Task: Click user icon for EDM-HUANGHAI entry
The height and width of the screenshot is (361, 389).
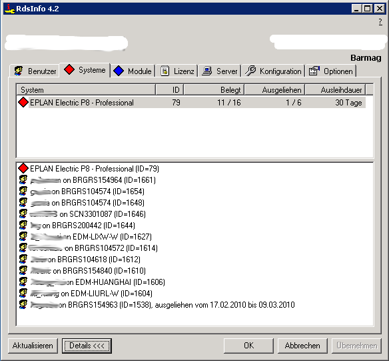Action: click(x=23, y=282)
